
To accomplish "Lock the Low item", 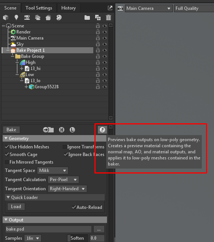I will (x=98, y=75).
